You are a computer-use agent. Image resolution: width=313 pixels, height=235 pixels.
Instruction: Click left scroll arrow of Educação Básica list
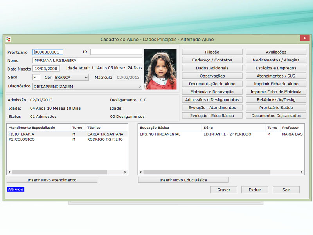141,172
